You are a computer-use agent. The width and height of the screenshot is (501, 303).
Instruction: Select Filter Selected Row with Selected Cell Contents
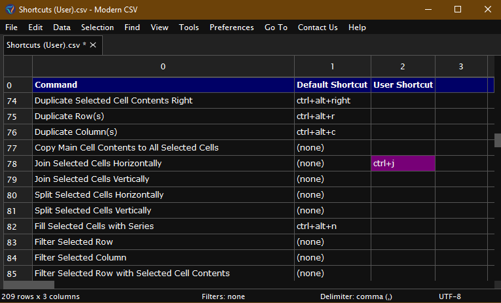[163, 274]
